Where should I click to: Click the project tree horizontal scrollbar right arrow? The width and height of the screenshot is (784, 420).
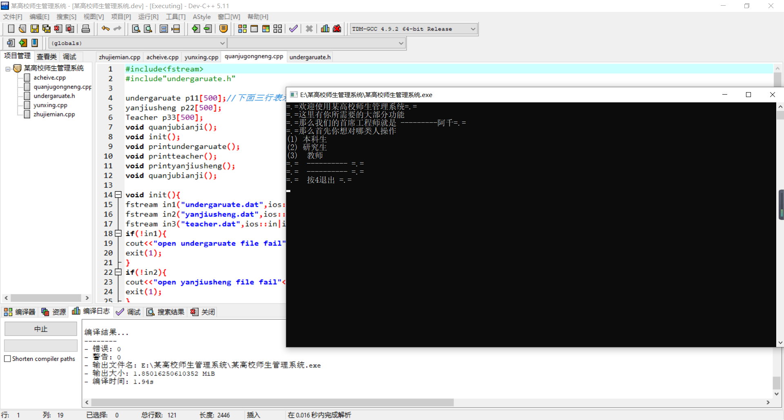click(x=87, y=298)
